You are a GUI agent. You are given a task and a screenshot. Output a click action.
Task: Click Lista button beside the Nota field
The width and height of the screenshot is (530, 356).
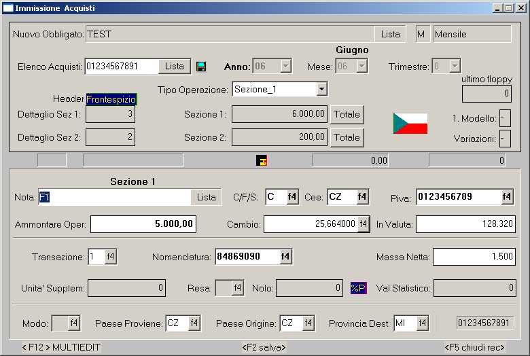206,197
